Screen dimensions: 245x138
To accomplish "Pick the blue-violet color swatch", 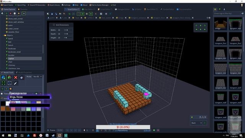I will pos(33,109).
